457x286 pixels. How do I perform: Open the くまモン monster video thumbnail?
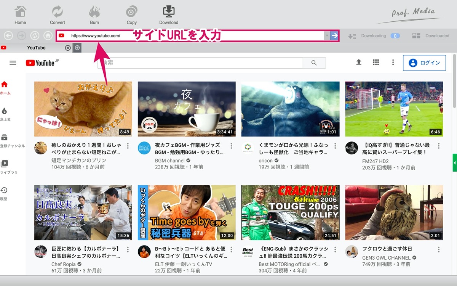(x=290, y=109)
